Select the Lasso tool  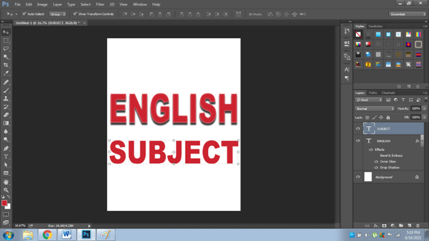coord(6,48)
